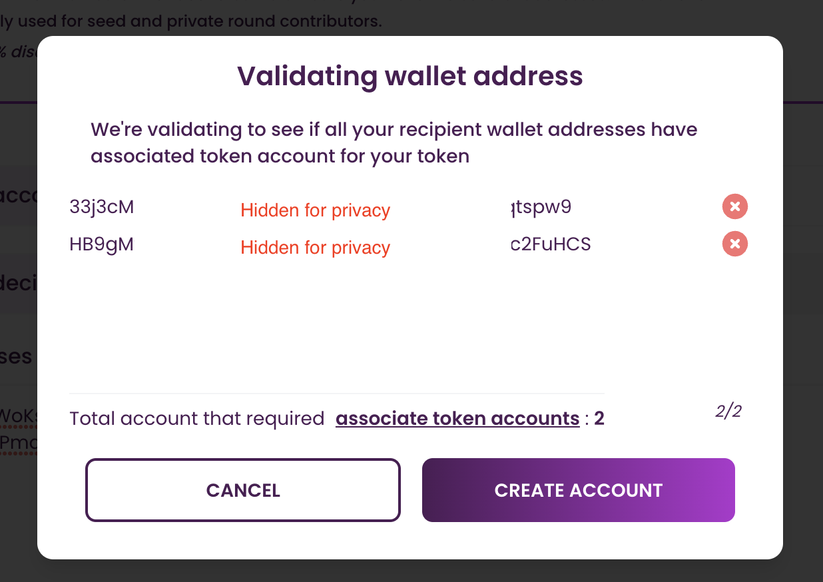Click Hidden for privacy in 33j3cM row
Image resolution: width=823 pixels, height=582 pixels.
point(315,210)
